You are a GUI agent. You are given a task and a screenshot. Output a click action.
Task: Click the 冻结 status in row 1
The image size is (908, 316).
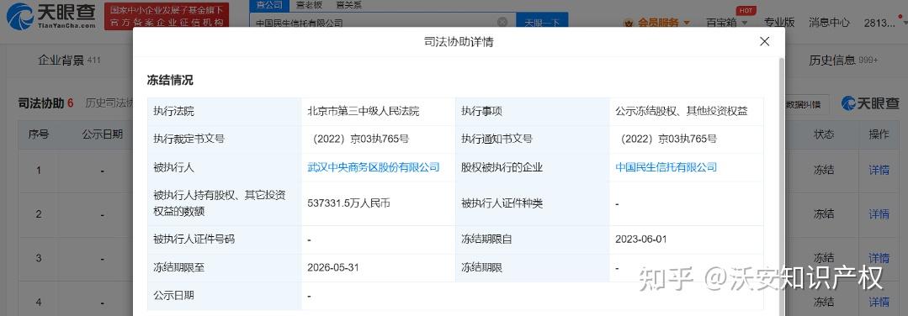(x=824, y=170)
